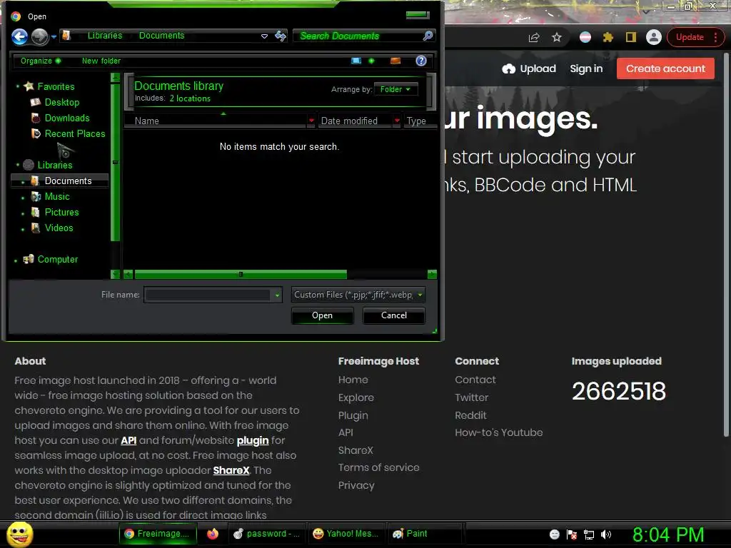Create a New folder
Viewport: 731px width, 548px height.
(101, 61)
